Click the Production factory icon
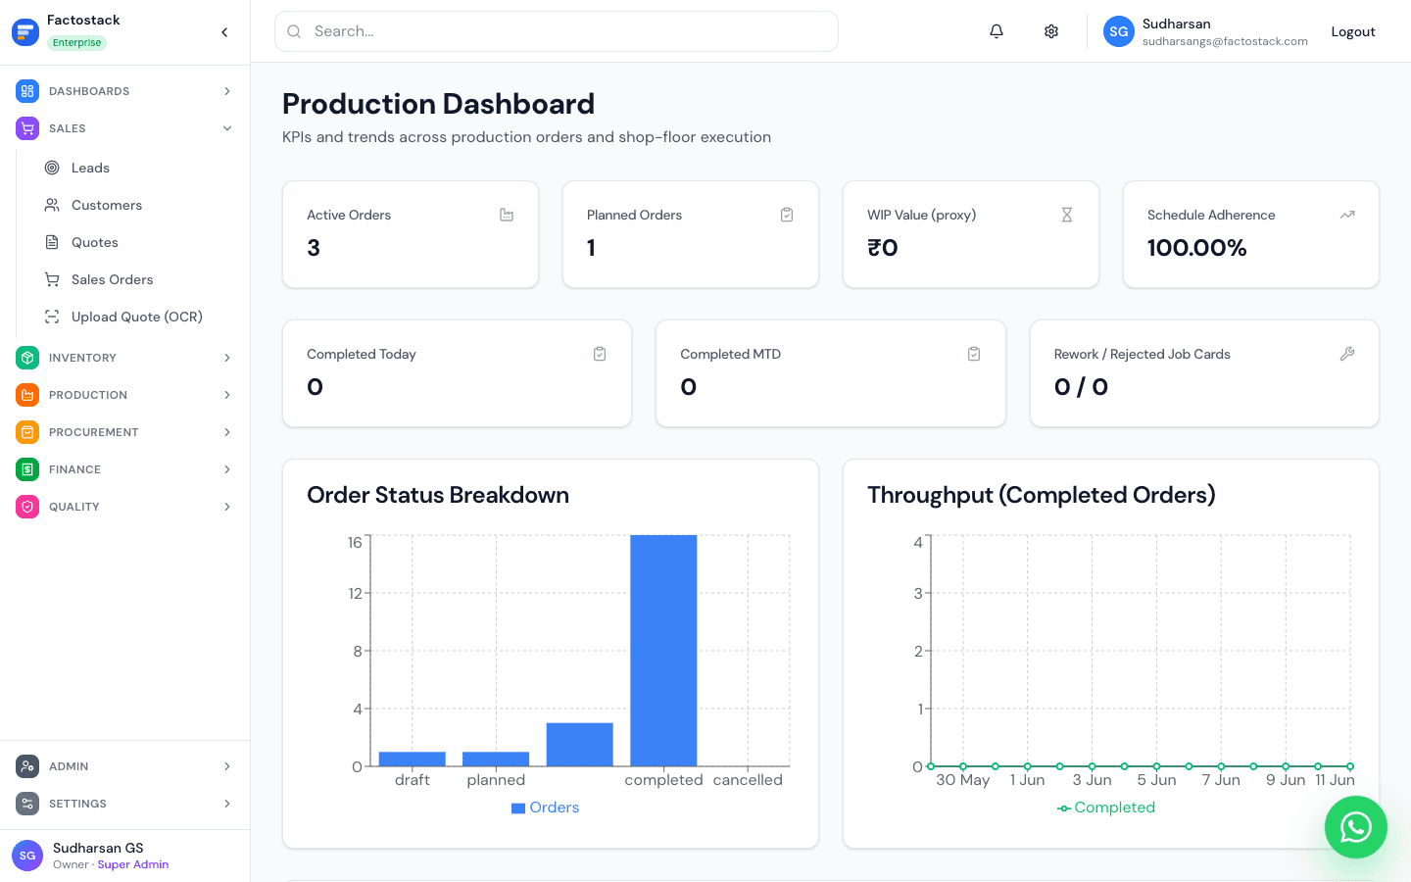Image resolution: width=1411 pixels, height=882 pixels. tap(27, 395)
